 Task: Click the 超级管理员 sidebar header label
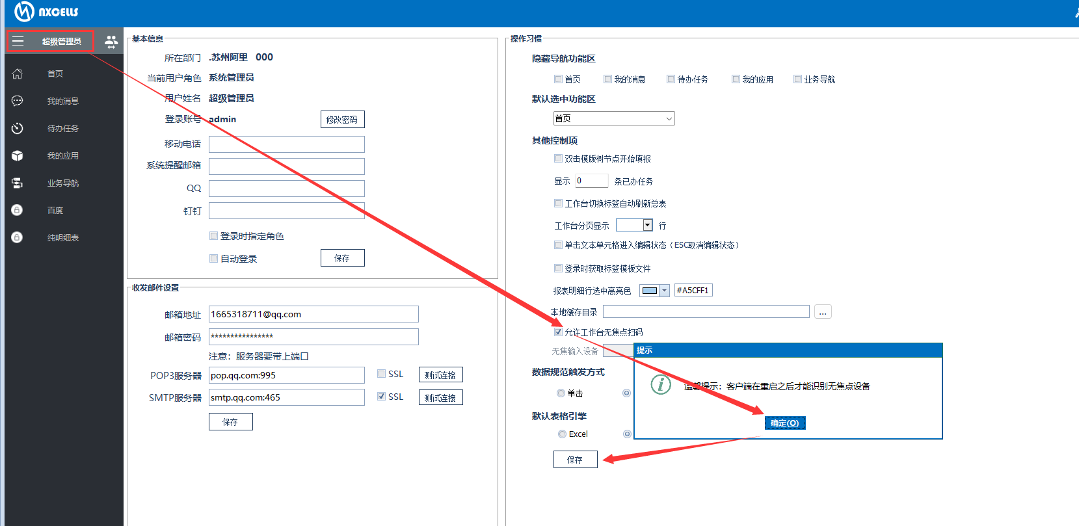pyautogui.click(x=62, y=42)
